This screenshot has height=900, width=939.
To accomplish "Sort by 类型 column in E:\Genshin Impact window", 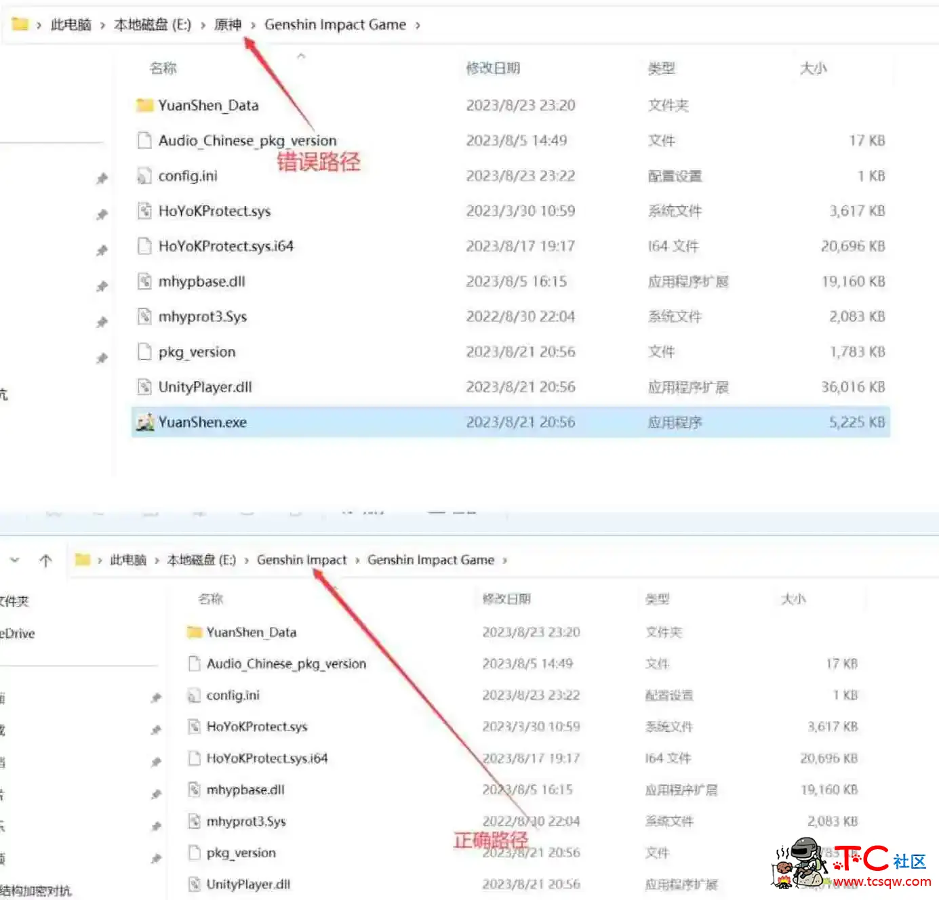I will [657, 599].
